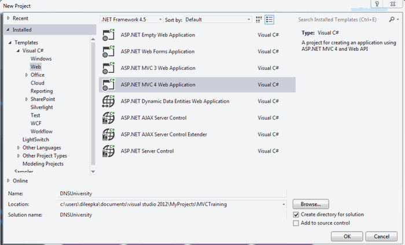The width and height of the screenshot is (405, 245).
Task: Click the tree scrollbar down arrow
Action: pos(93,172)
